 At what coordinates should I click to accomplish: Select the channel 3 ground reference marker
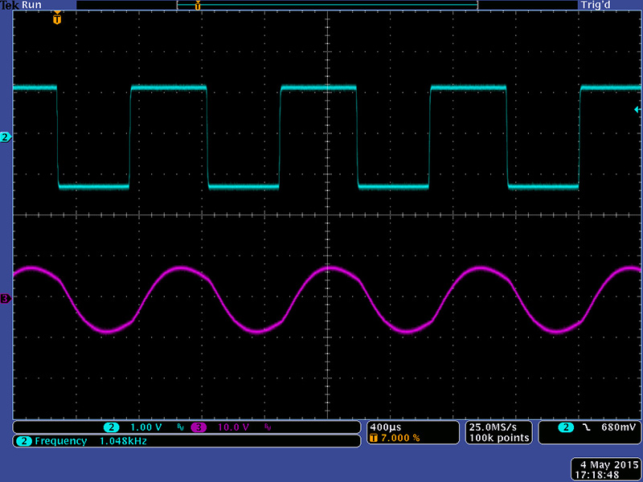coord(6,299)
